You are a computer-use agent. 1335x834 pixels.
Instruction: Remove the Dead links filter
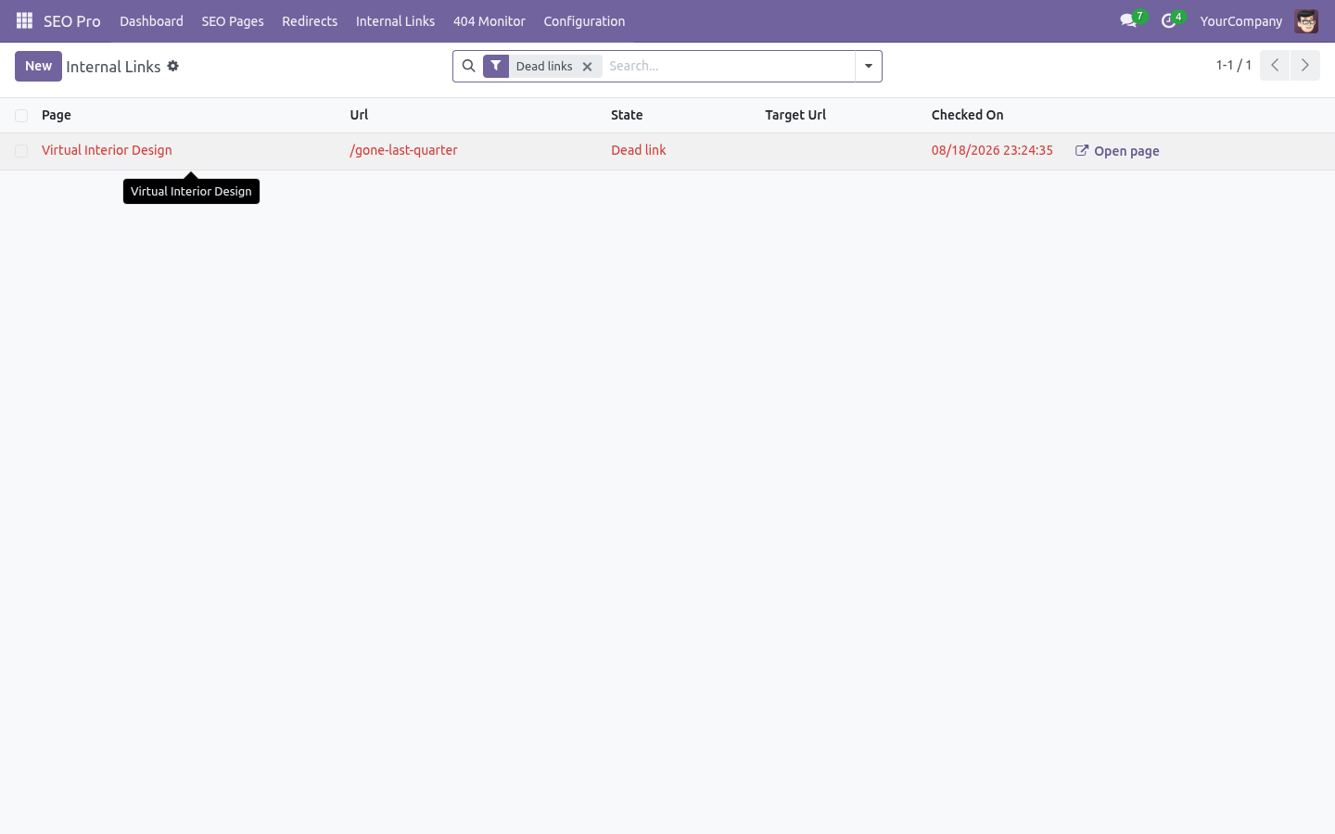click(587, 67)
